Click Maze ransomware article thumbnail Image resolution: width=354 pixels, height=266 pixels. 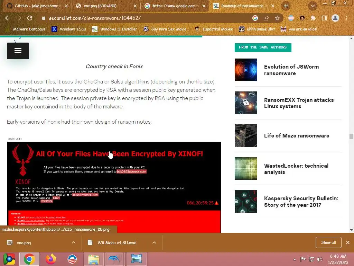(x=246, y=135)
